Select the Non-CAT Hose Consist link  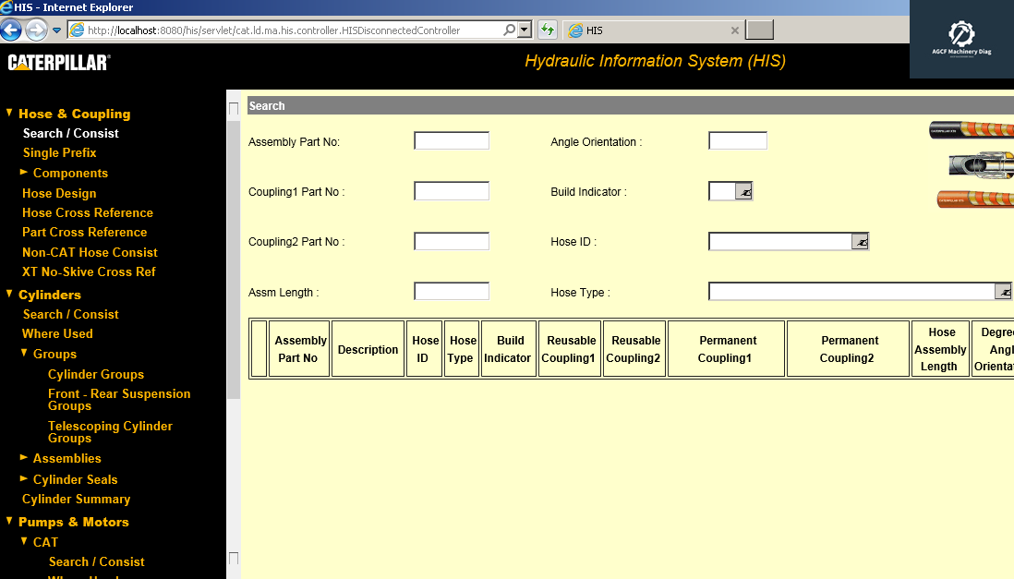click(90, 251)
